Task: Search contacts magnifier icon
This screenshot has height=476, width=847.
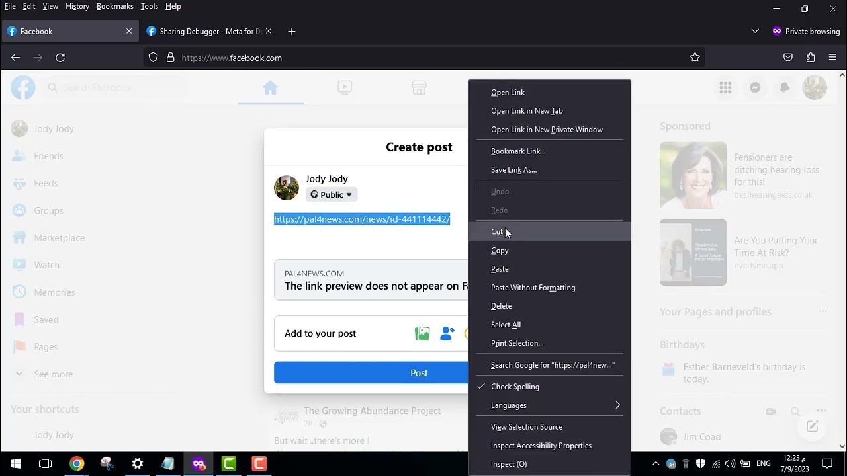Action: pos(795,411)
